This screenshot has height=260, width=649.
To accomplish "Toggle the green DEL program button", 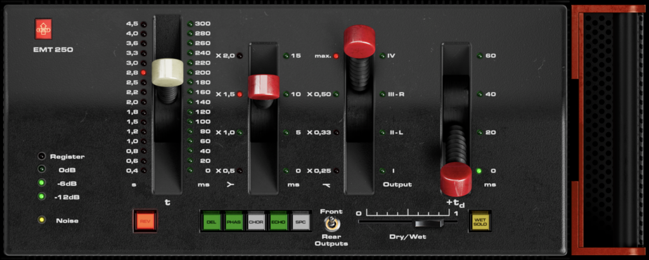I will (212, 221).
